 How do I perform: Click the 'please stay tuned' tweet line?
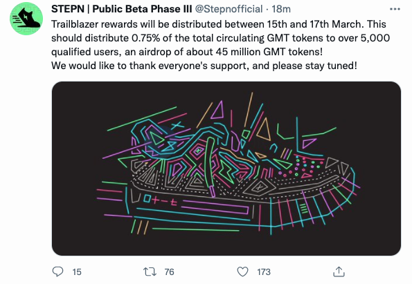pos(204,66)
